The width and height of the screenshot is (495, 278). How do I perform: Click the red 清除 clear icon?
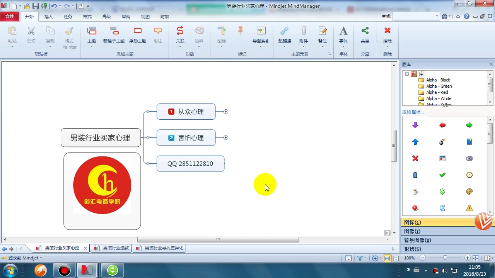tap(387, 31)
